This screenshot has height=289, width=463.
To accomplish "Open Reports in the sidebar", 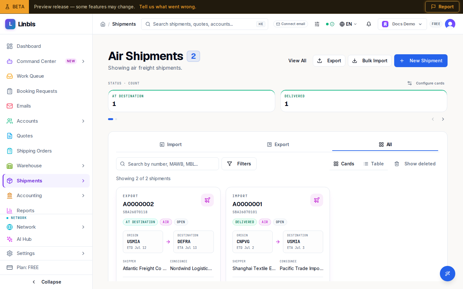I will pyautogui.click(x=46, y=210).
